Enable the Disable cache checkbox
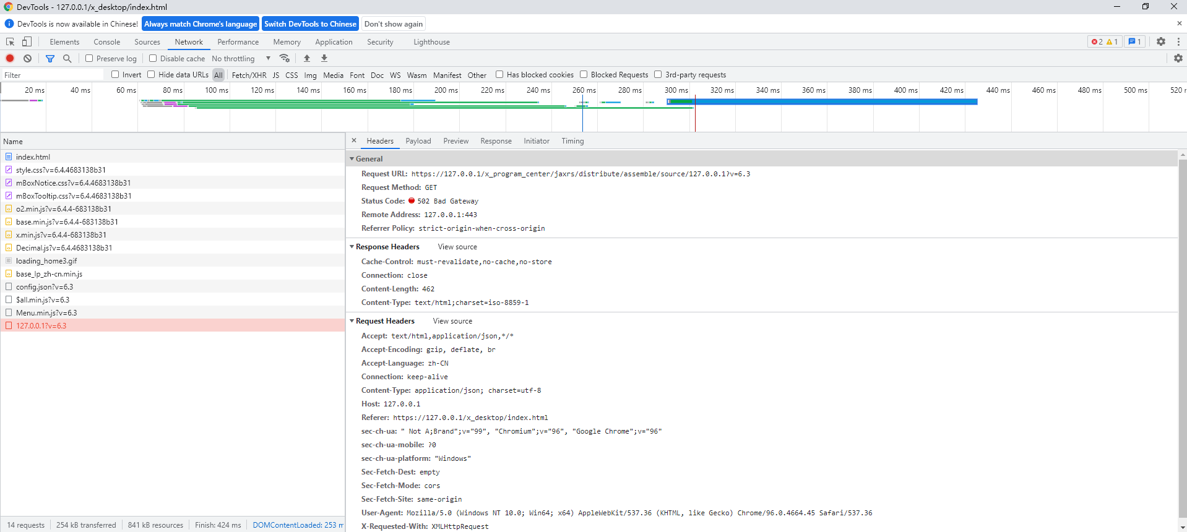Image resolution: width=1187 pixels, height=532 pixels. pos(153,58)
